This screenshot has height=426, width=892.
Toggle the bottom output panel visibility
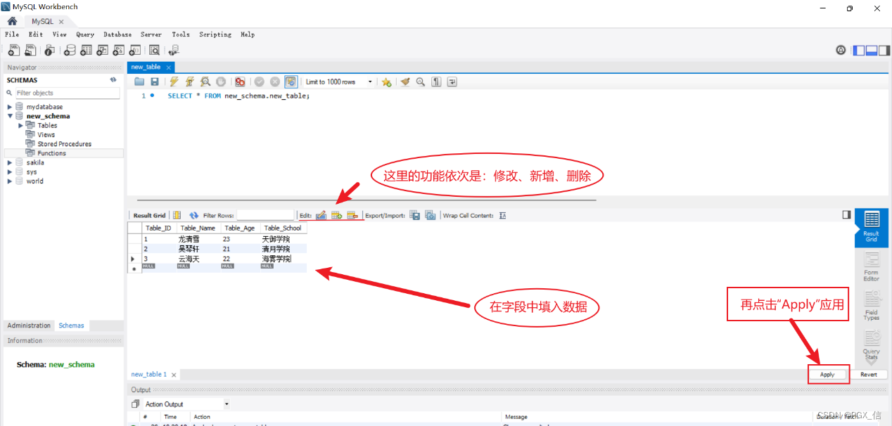click(x=872, y=50)
